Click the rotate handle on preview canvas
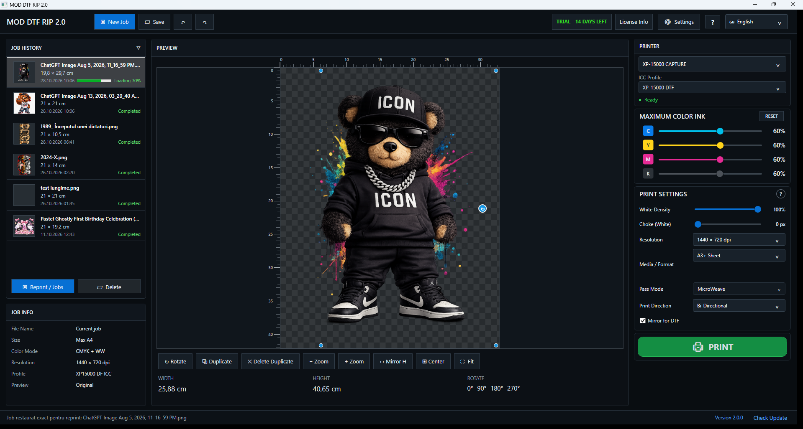The height and width of the screenshot is (429, 803). tap(482, 208)
